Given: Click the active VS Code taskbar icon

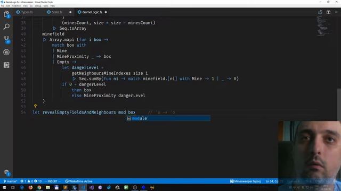Looking at the screenshot, I should click(x=83, y=187).
